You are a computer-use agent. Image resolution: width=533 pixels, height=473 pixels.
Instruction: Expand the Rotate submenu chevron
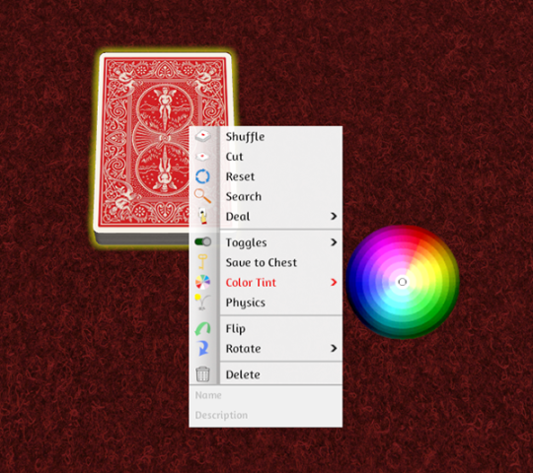(334, 348)
